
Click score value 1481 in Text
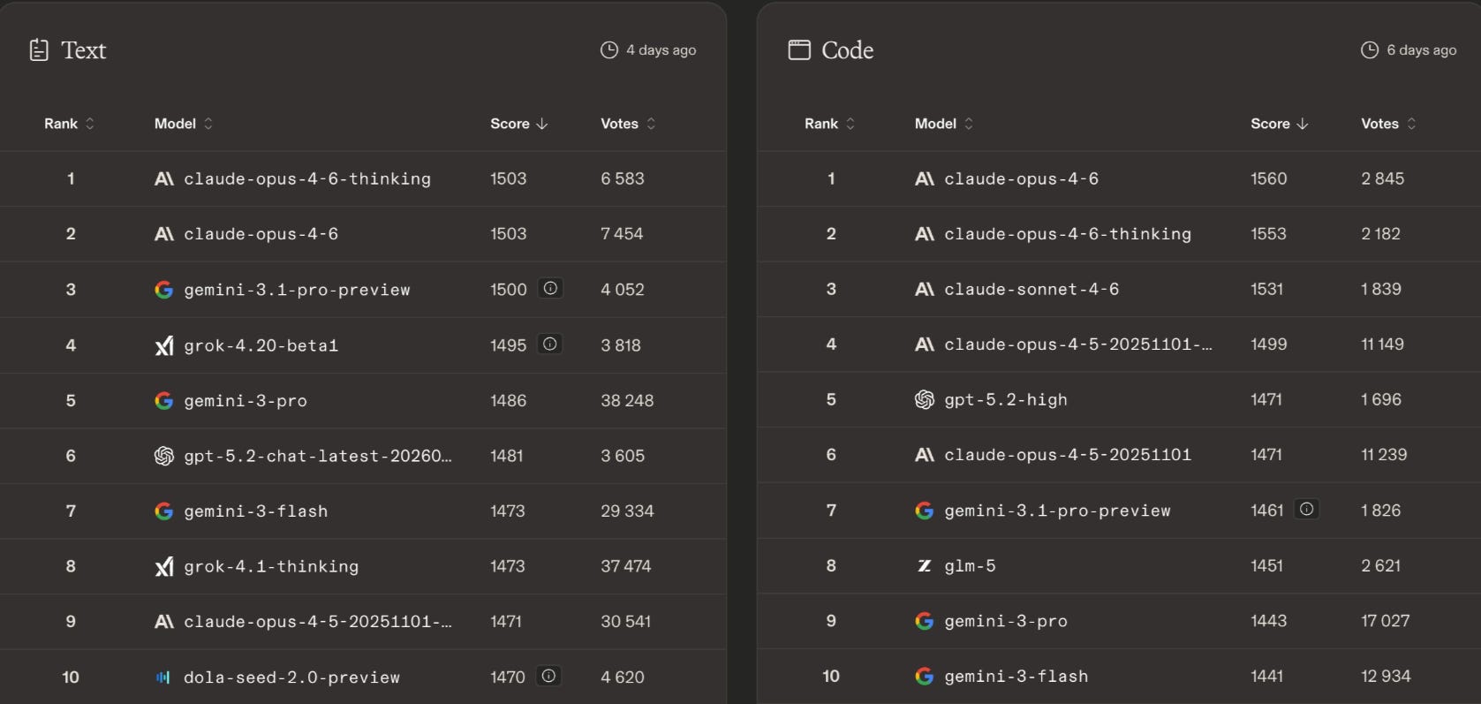click(507, 456)
